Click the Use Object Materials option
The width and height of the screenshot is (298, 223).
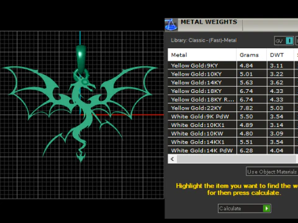coord(272,172)
